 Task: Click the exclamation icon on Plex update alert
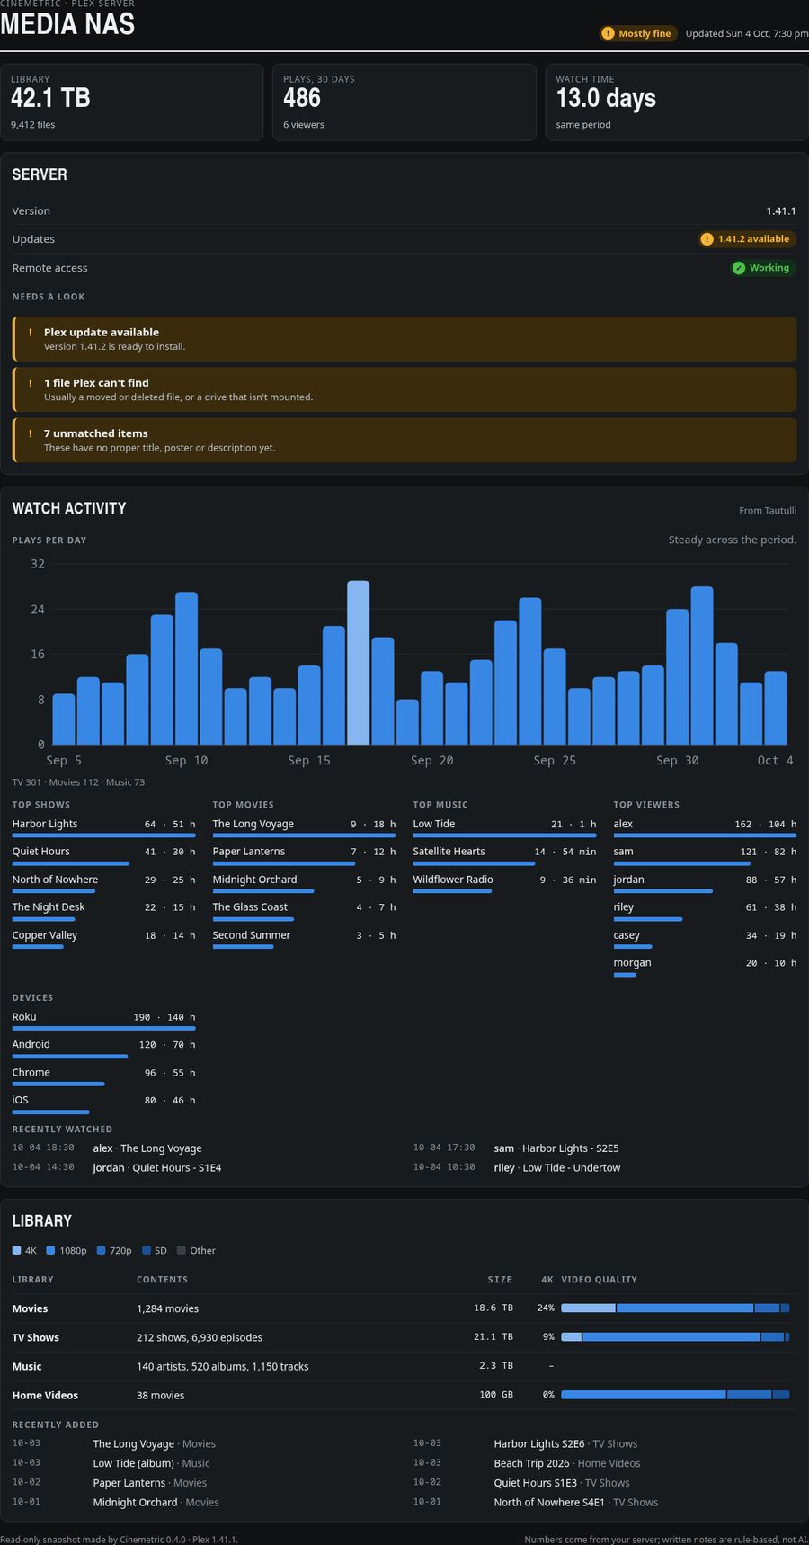coord(30,332)
